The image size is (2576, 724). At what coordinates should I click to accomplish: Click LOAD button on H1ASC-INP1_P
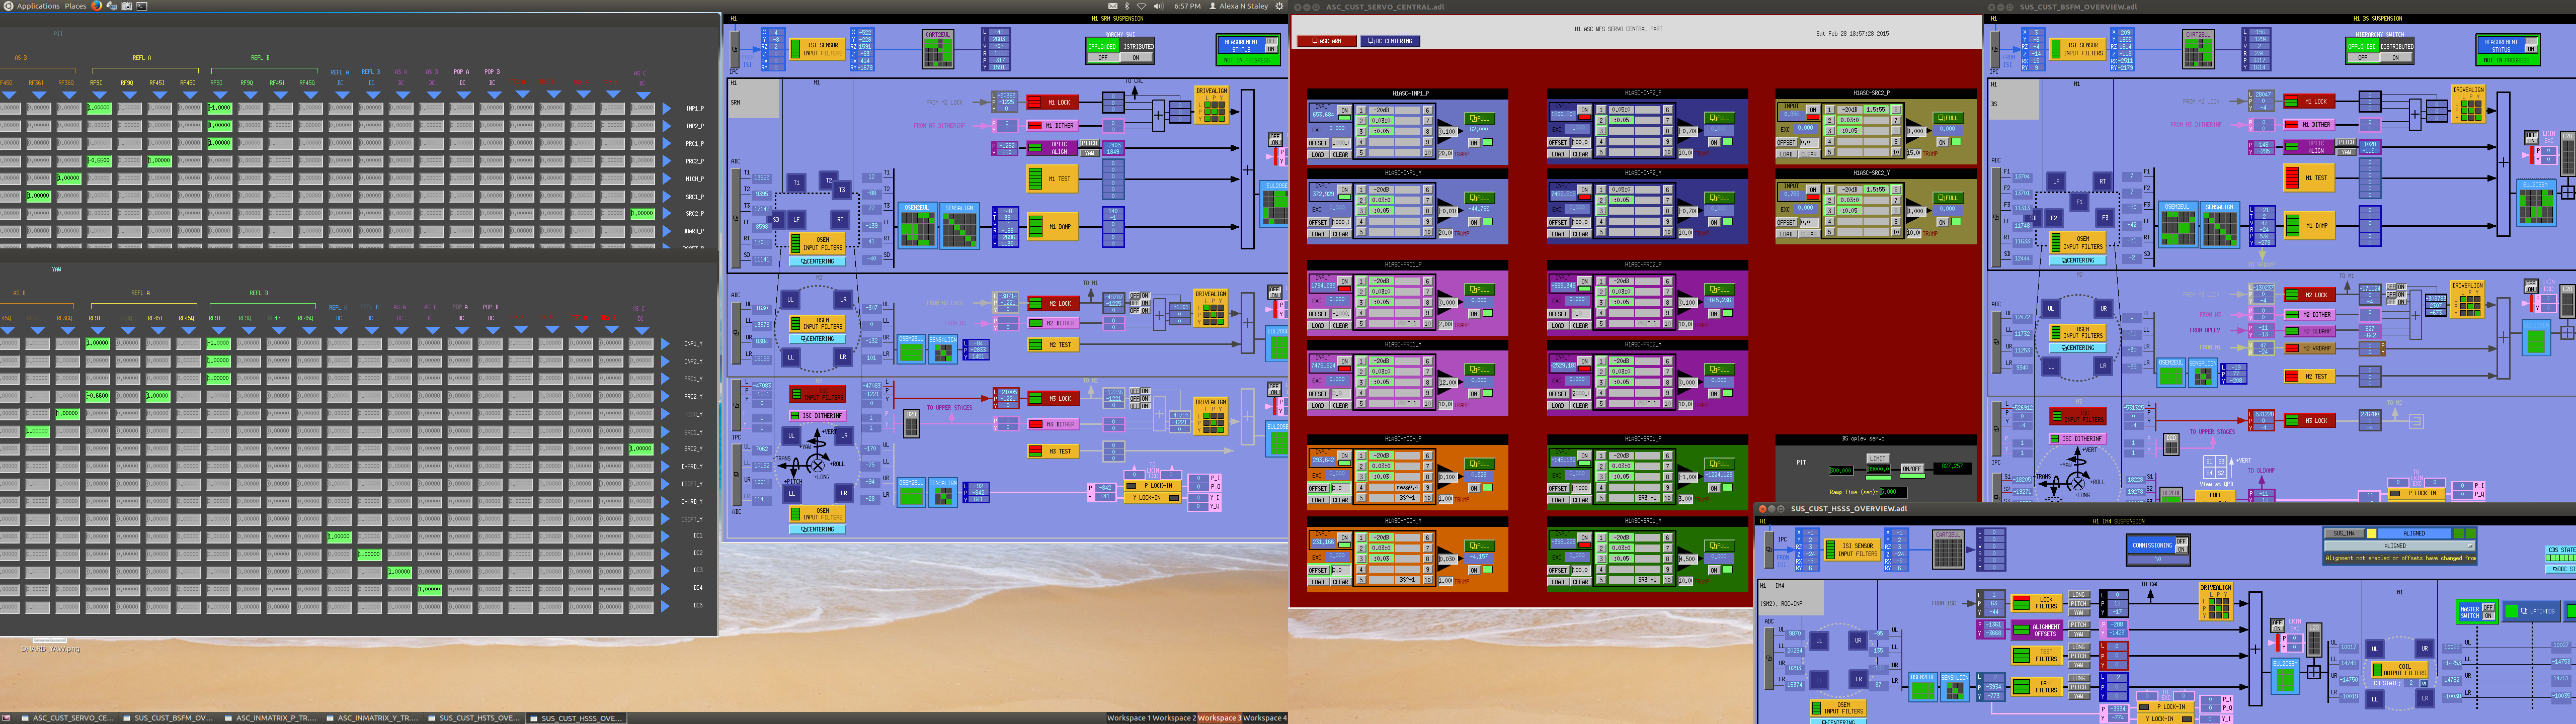click(1318, 155)
